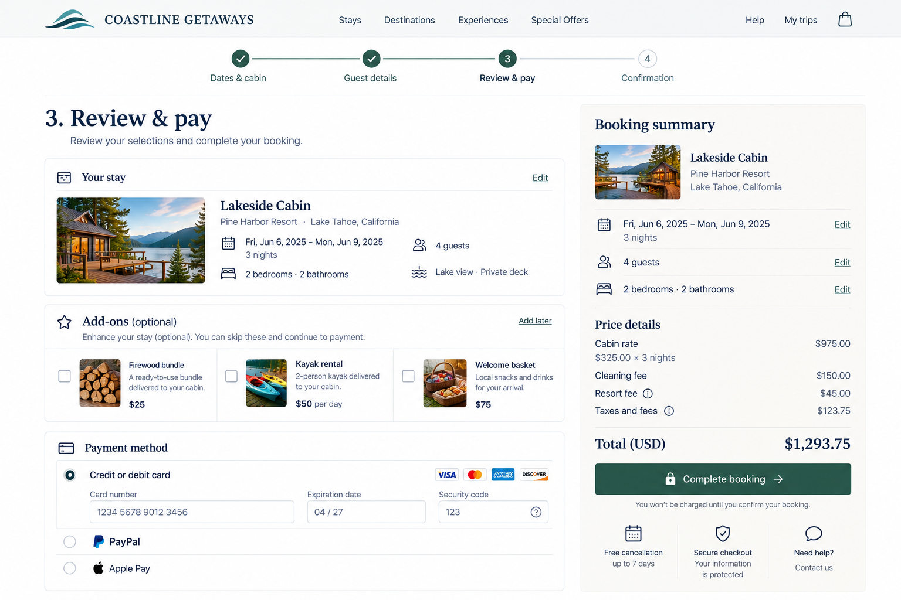Open the Stays menu
901x600 pixels.
350,20
